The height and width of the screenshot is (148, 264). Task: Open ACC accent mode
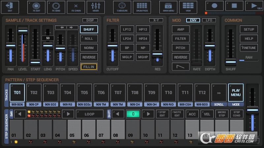pyautogui.click(x=192, y=114)
